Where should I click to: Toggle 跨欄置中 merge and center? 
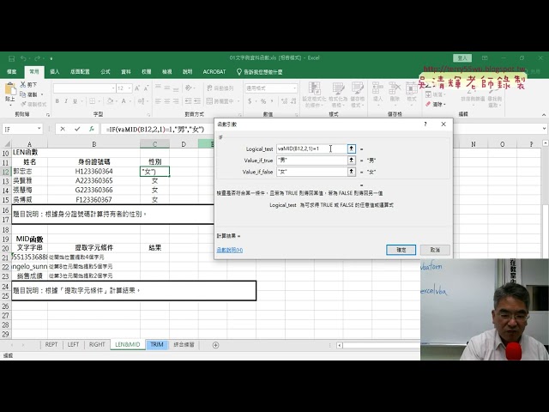point(220,101)
